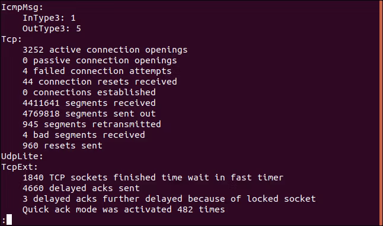Click the 4411641 segments received line
This screenshot has height=226, width=383.
click(89, 103)
